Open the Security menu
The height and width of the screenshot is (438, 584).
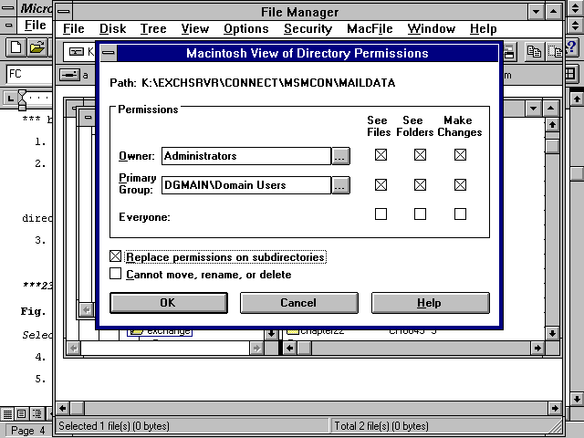click(308, 28)
